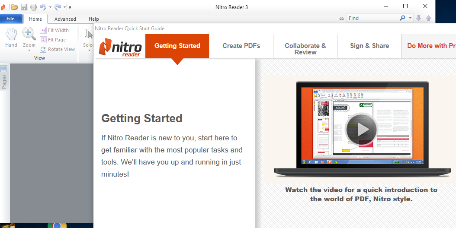Collapse the ribbon with caret icon
This screenshot has width=456, height=228.
(341, 18)
